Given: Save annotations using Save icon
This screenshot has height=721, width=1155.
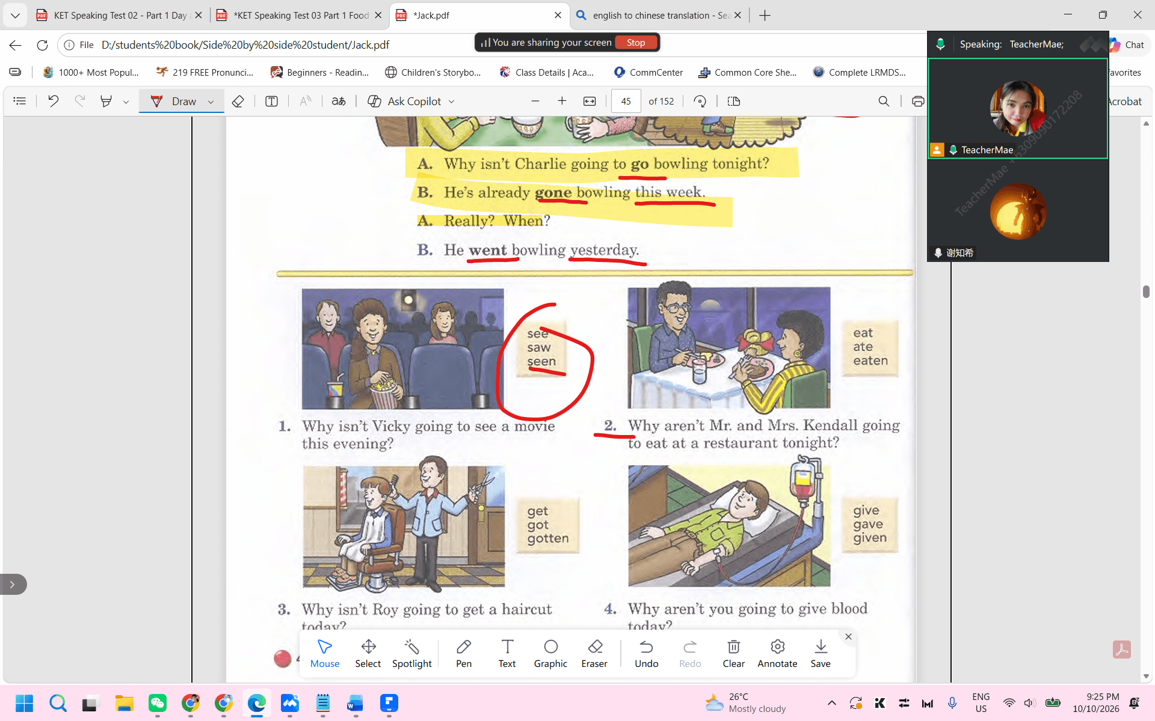Looking at the screenshot, I should click(821, 654).
